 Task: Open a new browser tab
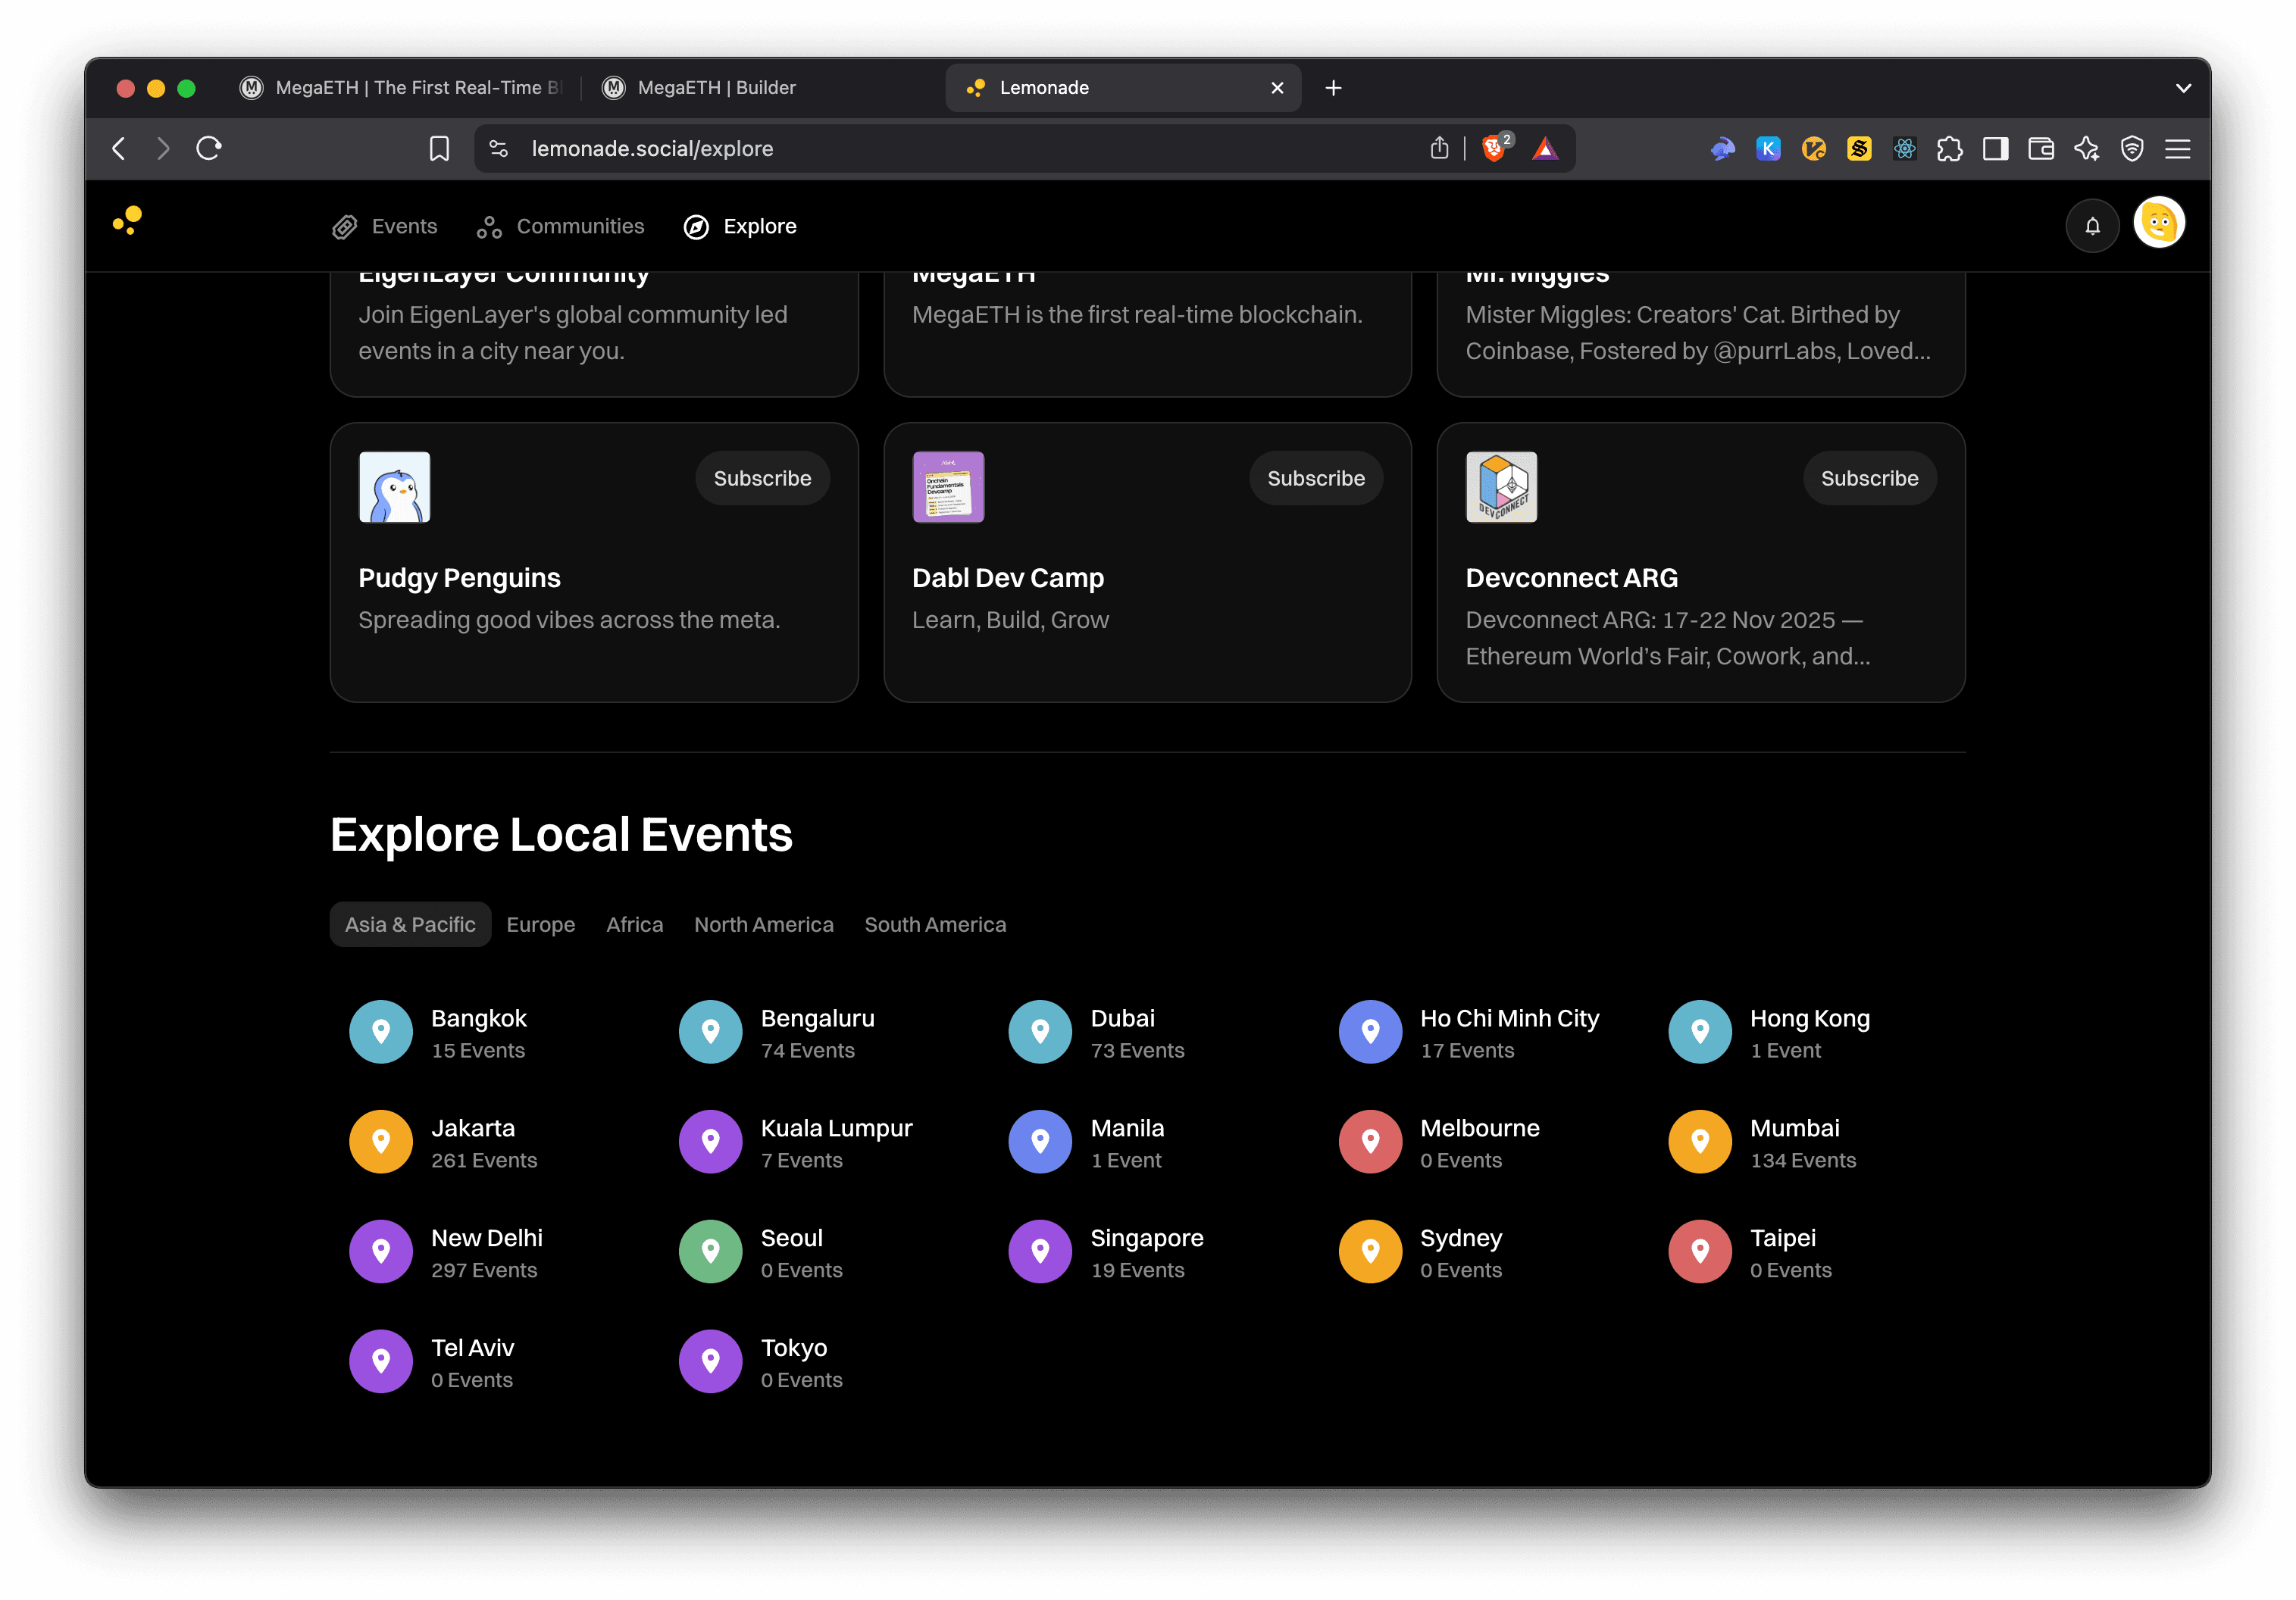(x=1333, y=88)
